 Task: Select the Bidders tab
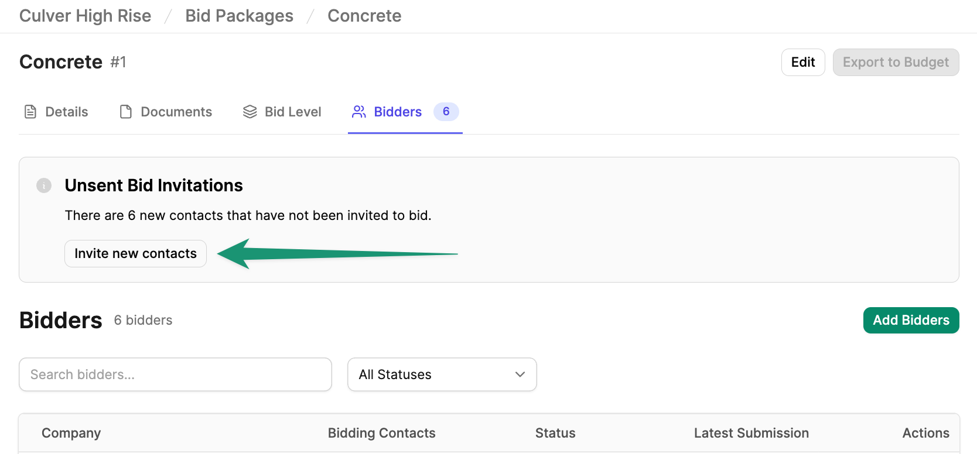point(405,112)
